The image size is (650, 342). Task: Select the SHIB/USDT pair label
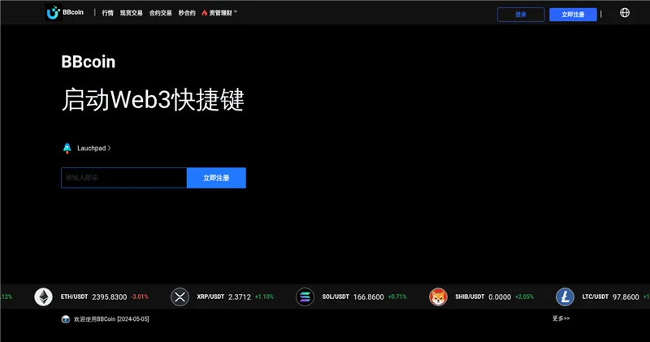(x=470, y=297)
